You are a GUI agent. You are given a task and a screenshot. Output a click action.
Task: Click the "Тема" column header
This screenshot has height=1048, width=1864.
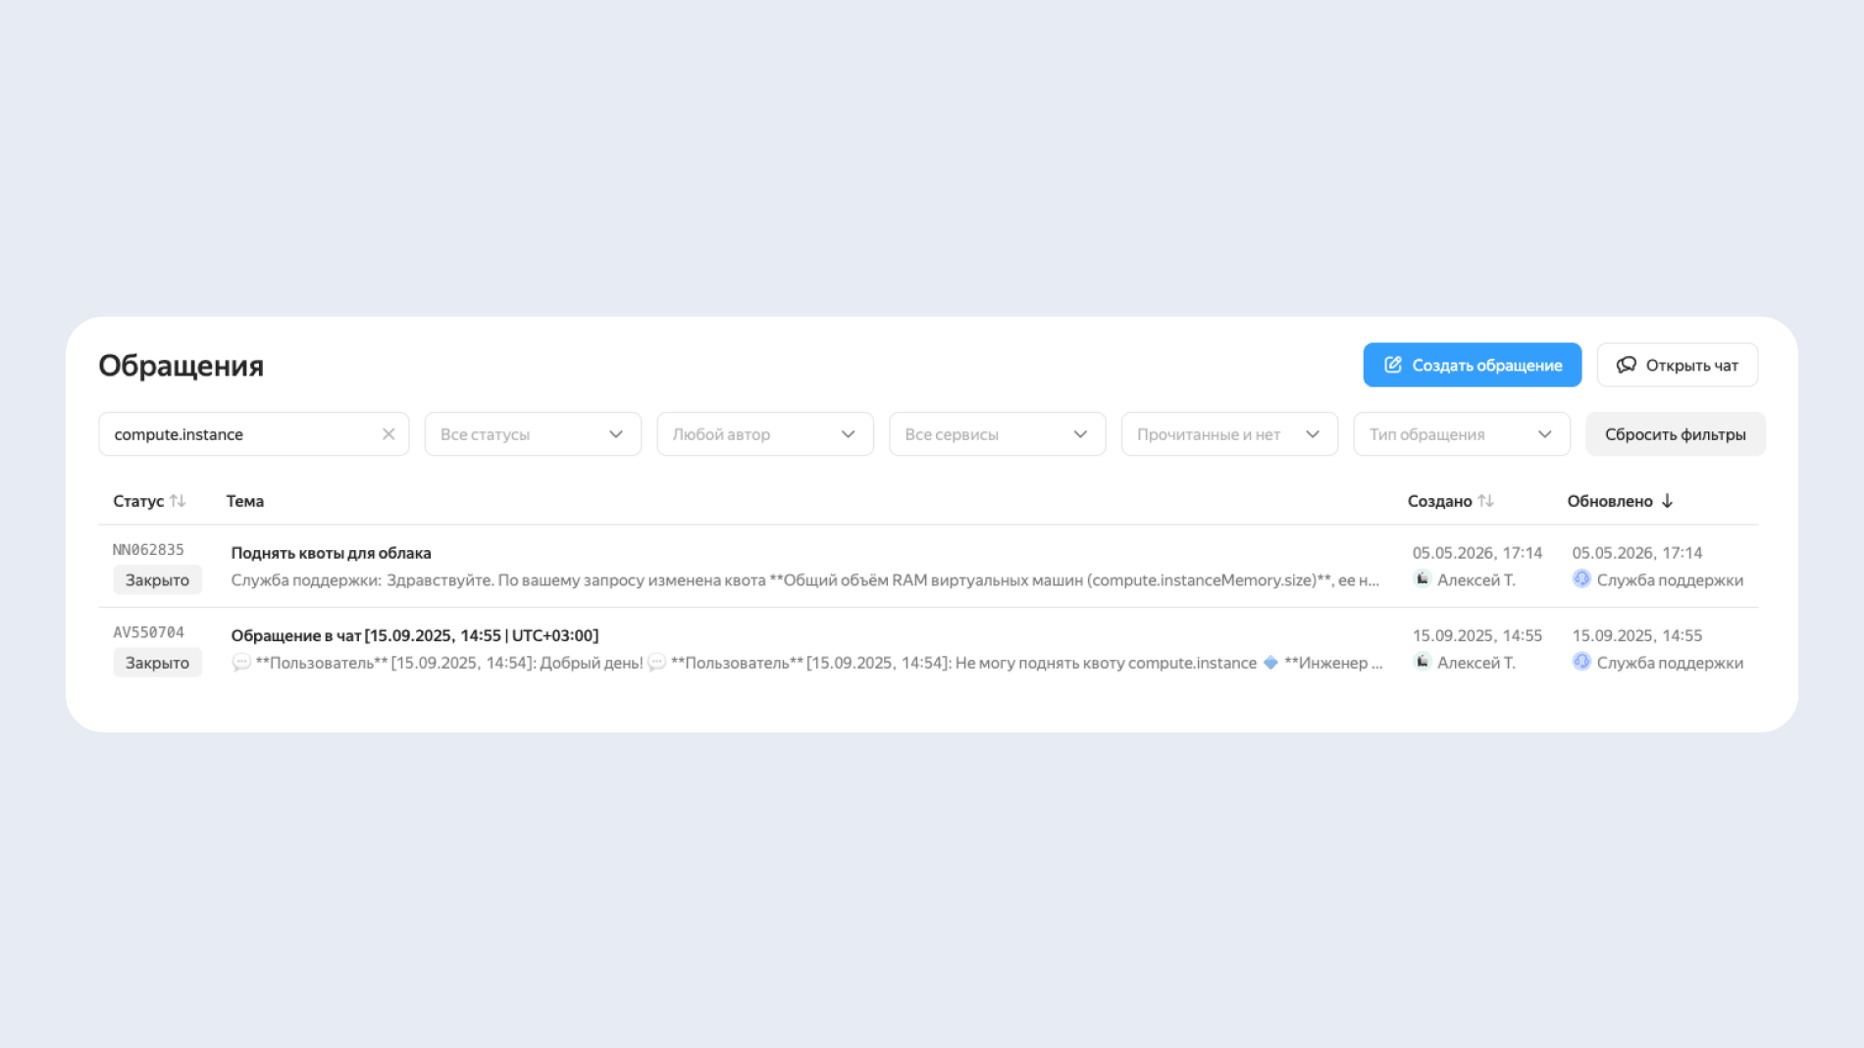(x=245, y=501)
